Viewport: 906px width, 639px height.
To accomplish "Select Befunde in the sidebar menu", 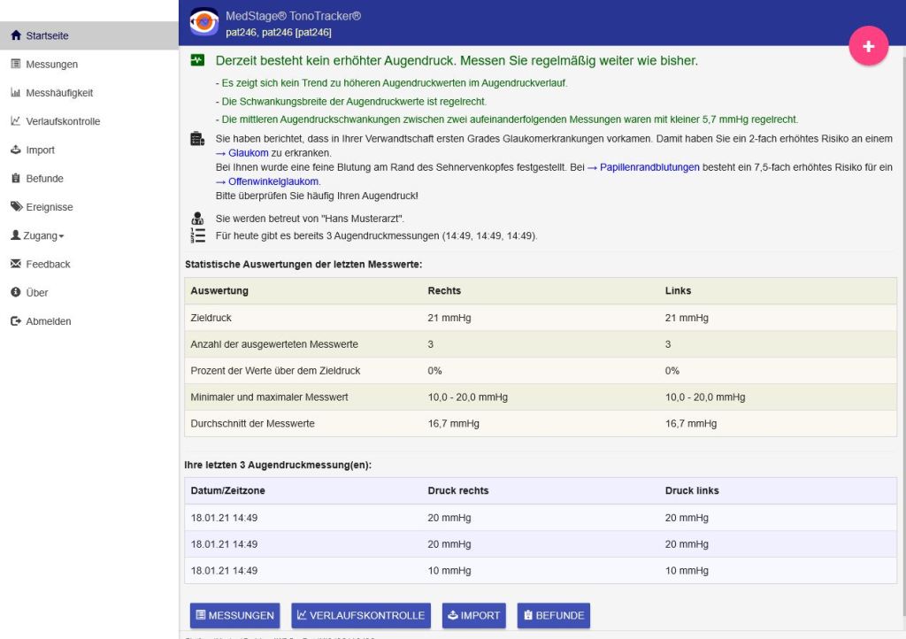I will 44,179.
